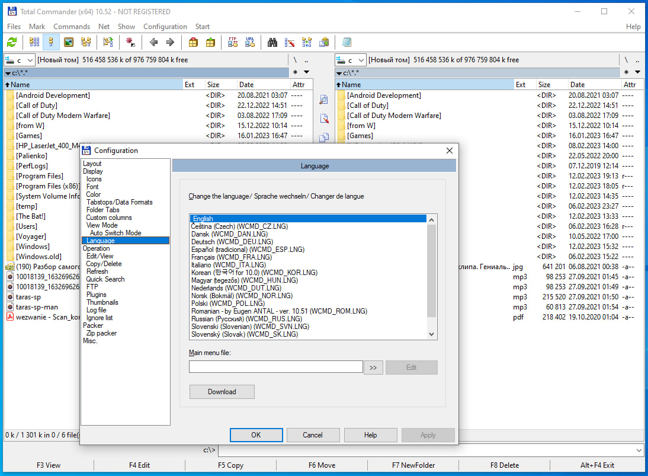Viewport: 648px width, 476px height.
Task: Select Font in configuration tree
Action: pyautogui.click(x=92, y=187)
